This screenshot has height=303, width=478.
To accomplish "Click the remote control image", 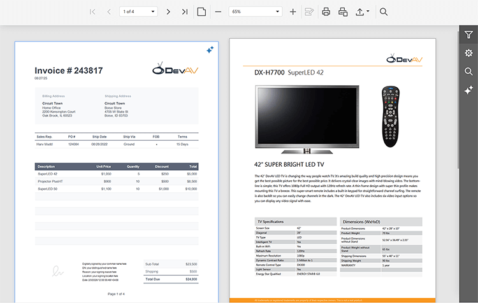I will (391, 116).
